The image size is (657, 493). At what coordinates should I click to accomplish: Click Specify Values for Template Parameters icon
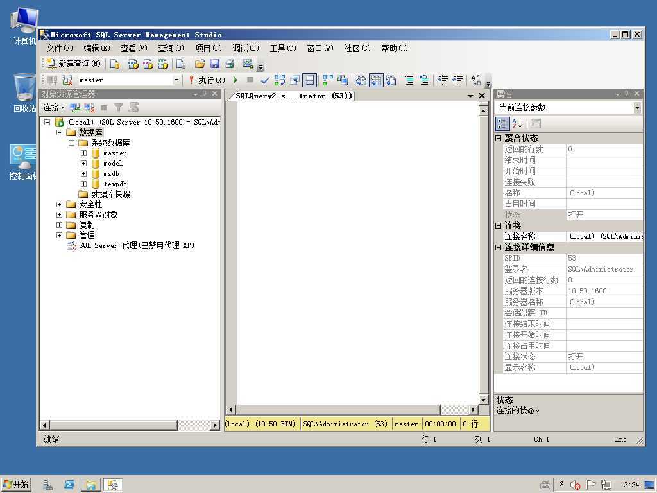coord(476,80)
